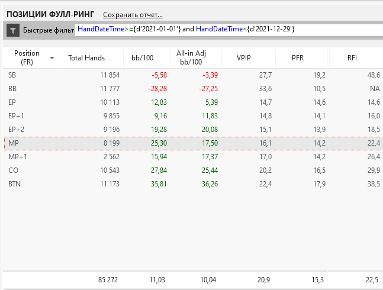Open the Position (FR) column dropdown arrow
Image resolution: width=383 pixels, height=290 pixels.
click(x=52, y=58)
